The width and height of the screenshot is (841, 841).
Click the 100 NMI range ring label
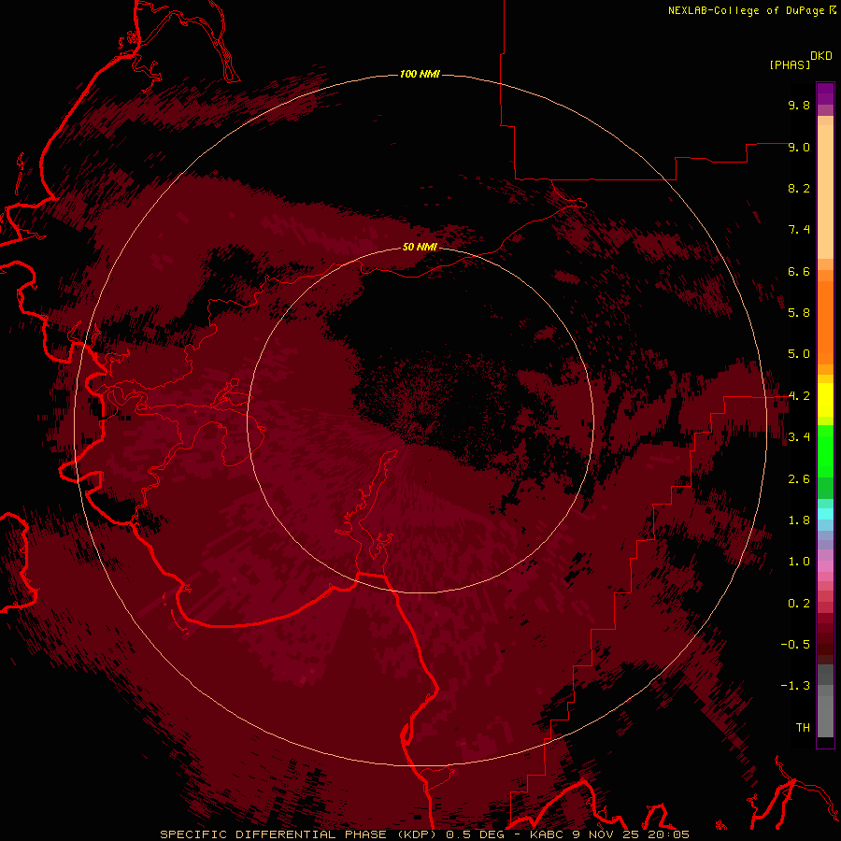(420, 74)
